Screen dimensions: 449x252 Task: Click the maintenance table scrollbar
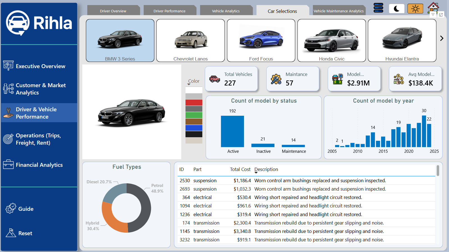(438, 171)
